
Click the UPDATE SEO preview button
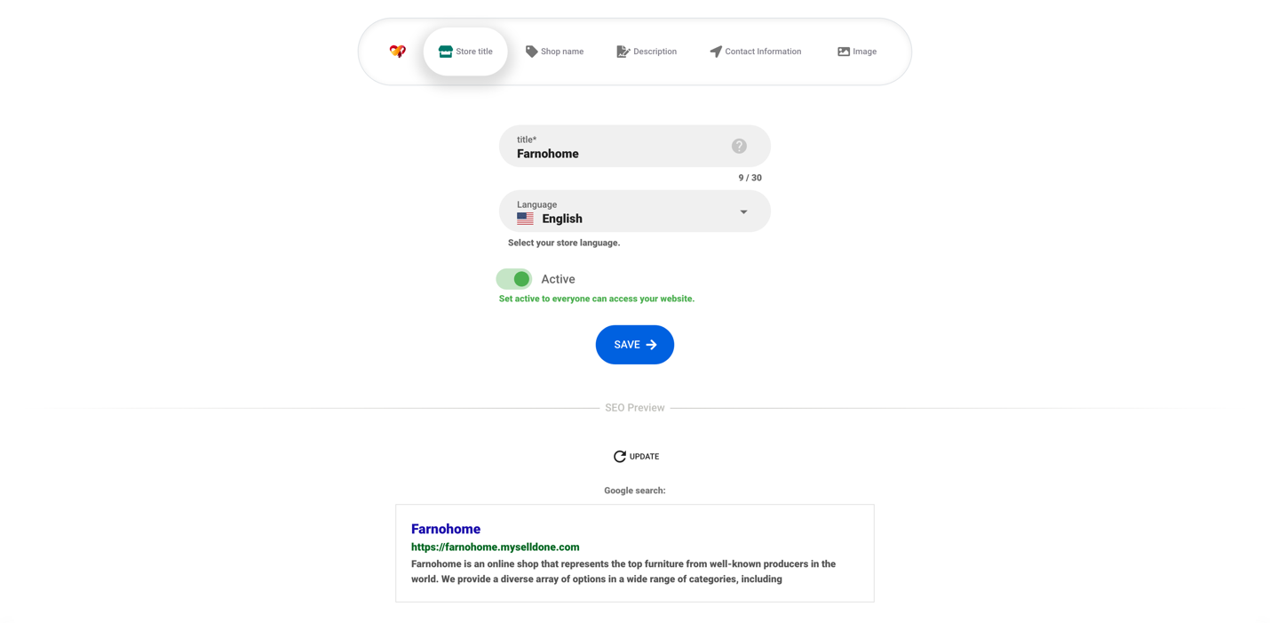636,456
